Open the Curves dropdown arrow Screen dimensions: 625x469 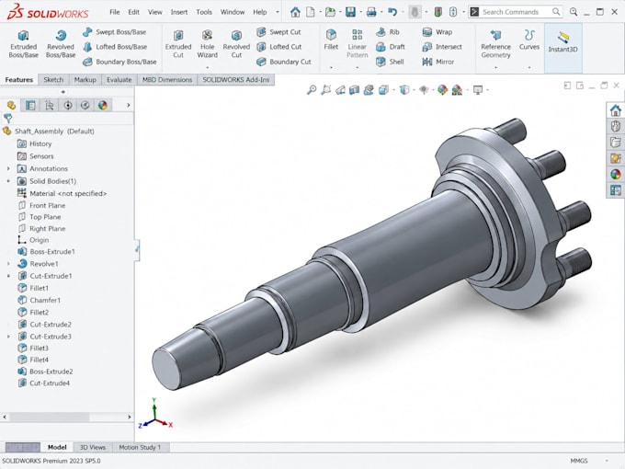click(528, 68)
